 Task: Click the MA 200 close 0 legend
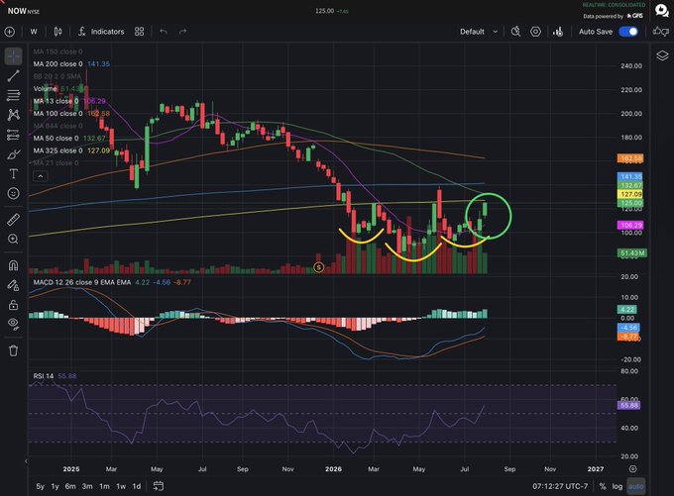point(58,64)
